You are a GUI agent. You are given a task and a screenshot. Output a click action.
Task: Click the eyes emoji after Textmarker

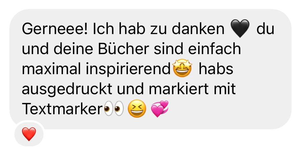point(114,108)
